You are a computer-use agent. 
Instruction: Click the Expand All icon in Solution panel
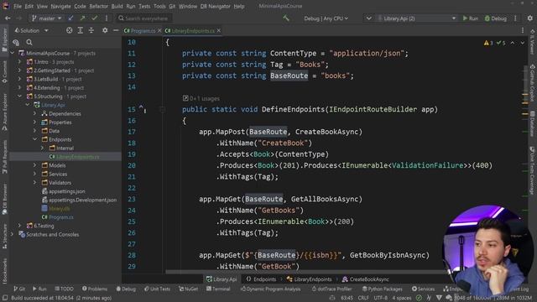point(81,30)
